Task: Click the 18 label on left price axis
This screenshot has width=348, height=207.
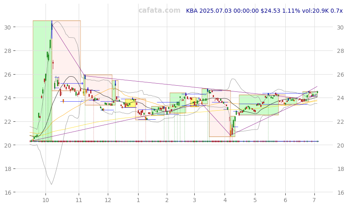Action: click(x=7, y=169)
